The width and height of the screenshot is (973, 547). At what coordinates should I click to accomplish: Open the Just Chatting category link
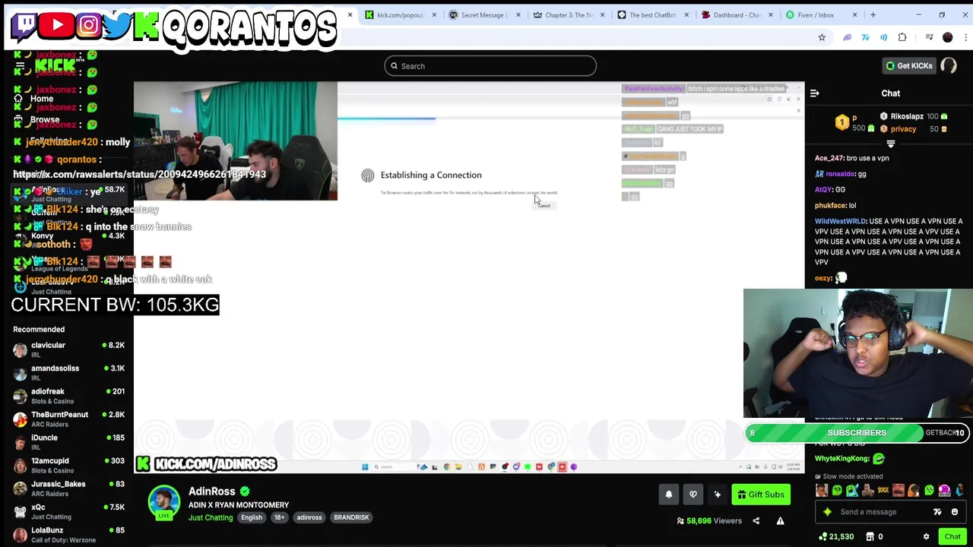coord(211,518)
